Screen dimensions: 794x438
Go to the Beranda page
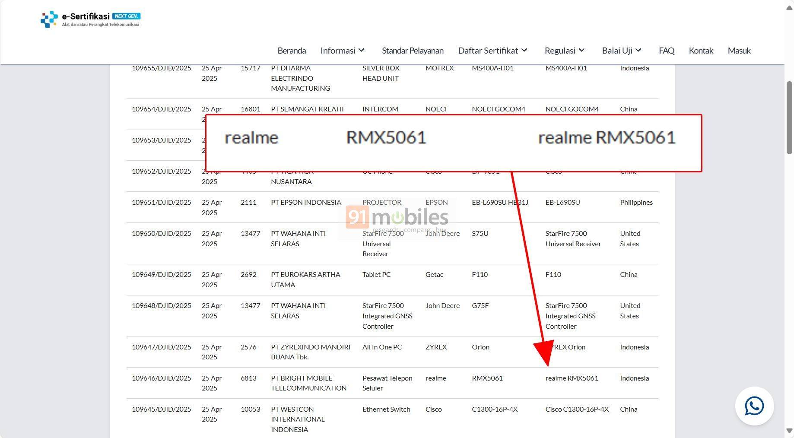point(292,51)
